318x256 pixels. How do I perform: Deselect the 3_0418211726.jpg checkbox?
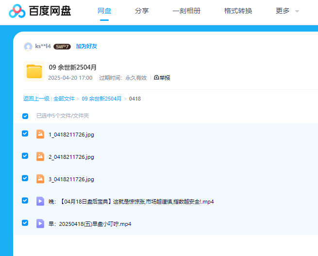point(25,178)
